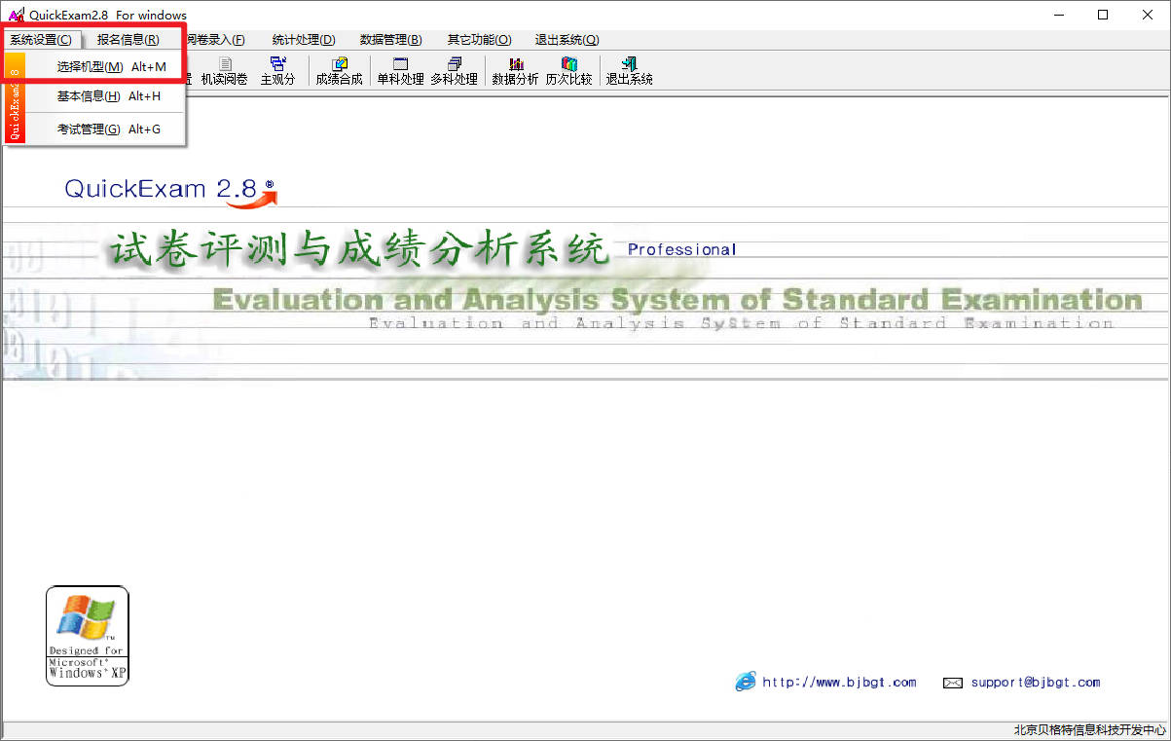
Task: Open the 主观分 toolbar tool
Action: click(277, 71)
